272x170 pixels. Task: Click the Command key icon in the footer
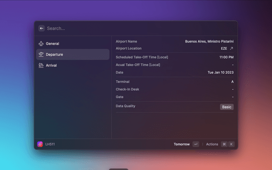(224, 144)
